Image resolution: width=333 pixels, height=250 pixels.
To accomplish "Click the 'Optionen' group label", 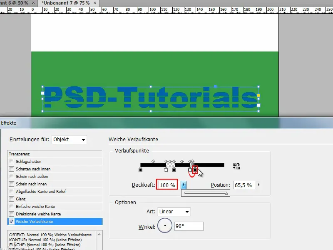I will point(125,202).
